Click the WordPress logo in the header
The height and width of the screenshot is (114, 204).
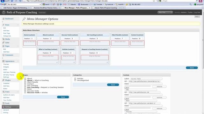(x=4, y=12)
